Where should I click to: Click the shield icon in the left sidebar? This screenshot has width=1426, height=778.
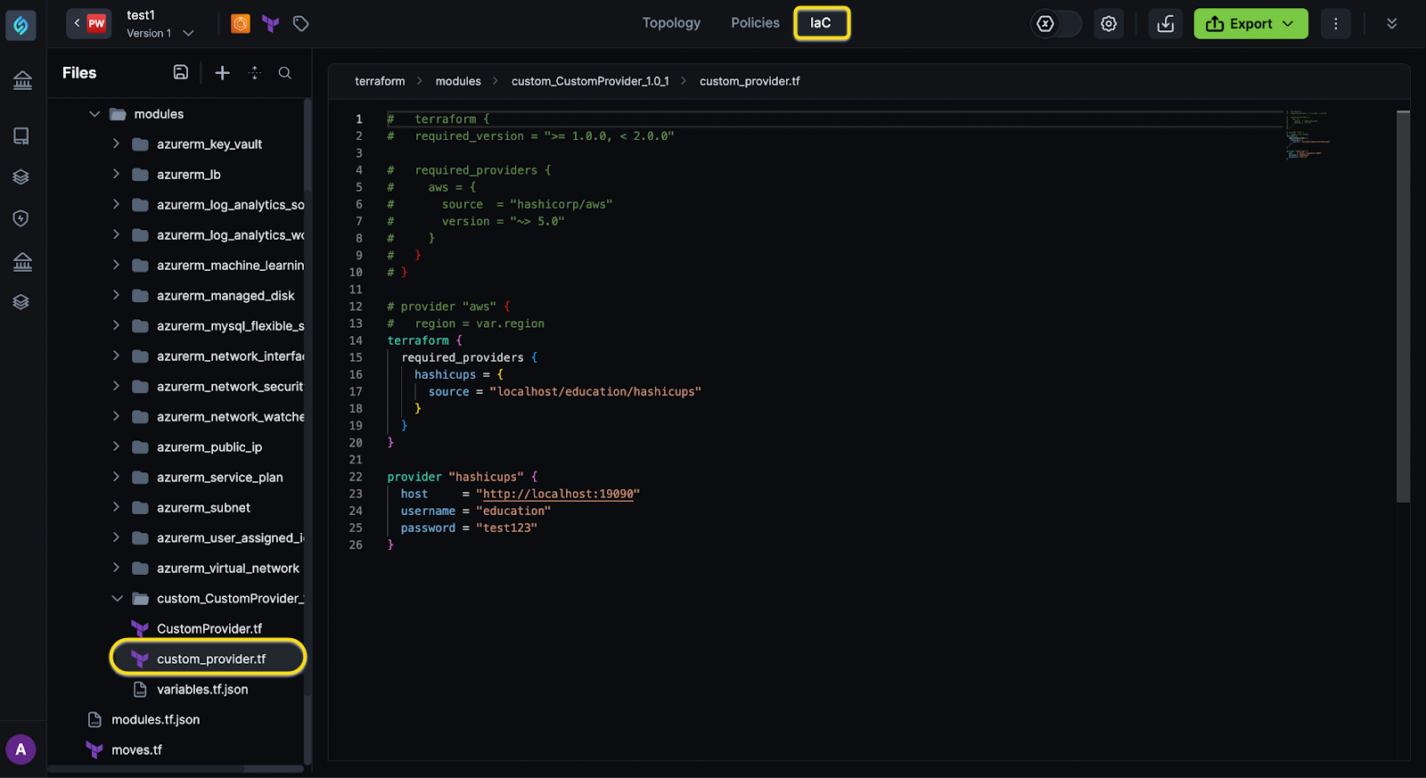(x=21, y=218)
